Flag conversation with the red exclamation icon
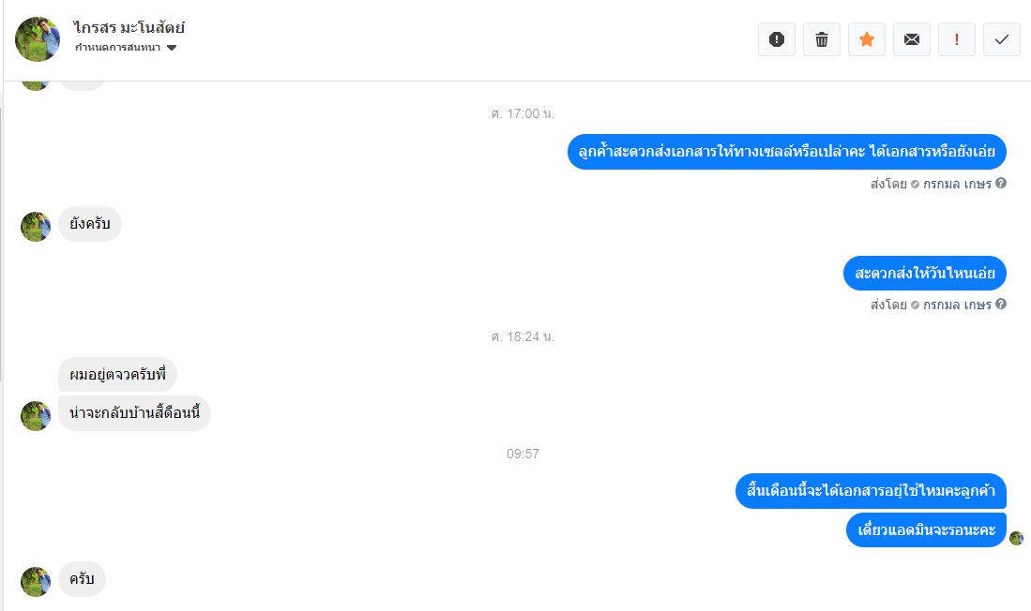Viewport: 1031px width, 611px height. click(x=957, y=39)
